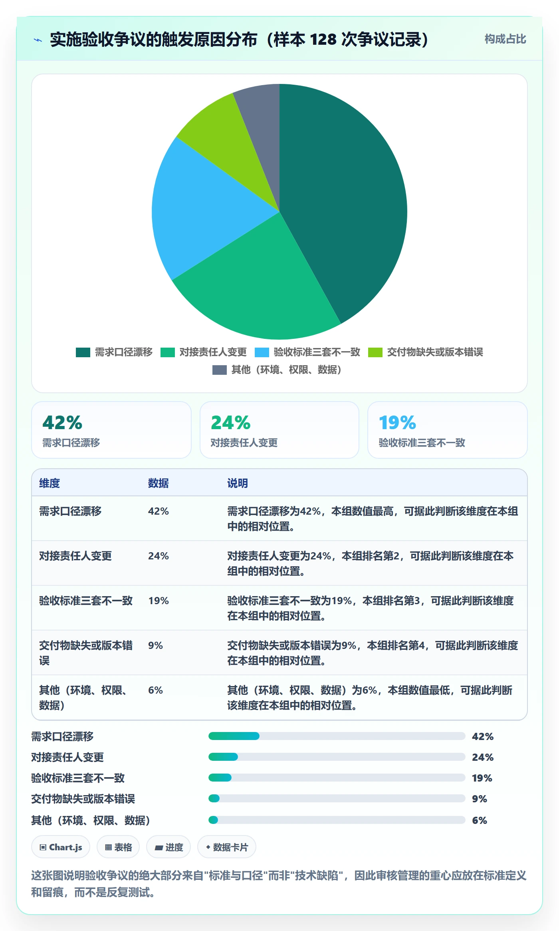Click the 数据卡片 tag chip
559x931 pixels.
point(227,847)
